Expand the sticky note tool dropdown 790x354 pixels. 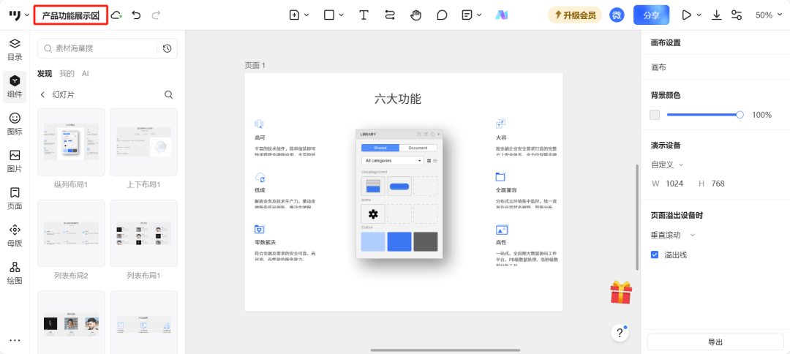479,15
